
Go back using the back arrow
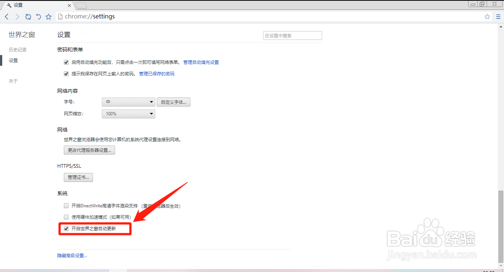[x=7, y=17]
